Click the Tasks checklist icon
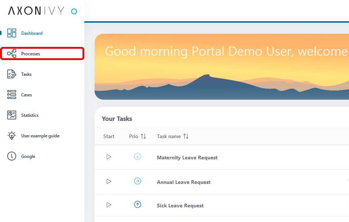The image size is (349, 222). click(x=12, y=74)
